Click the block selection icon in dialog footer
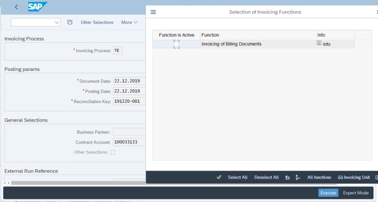Image resolution: width=378 pixels, height=202 pixels. tap(298, 177)
